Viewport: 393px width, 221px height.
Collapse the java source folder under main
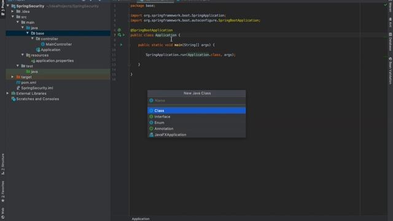pos(23,28)
